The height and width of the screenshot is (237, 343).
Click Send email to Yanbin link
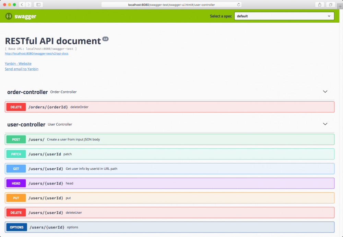pos(21,69)
